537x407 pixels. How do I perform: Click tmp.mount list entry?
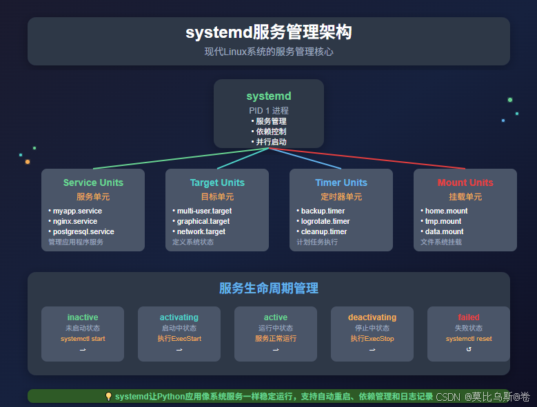(440, 221)
